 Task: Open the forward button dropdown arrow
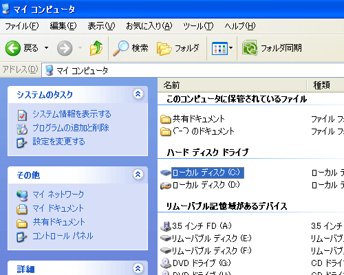tap(80, 48)
